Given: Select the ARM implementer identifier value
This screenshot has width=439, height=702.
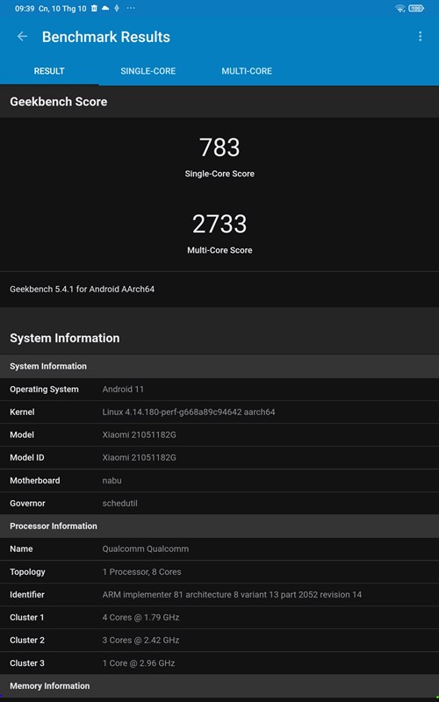Looking at the screenshot, I should [x=232, y=595].
